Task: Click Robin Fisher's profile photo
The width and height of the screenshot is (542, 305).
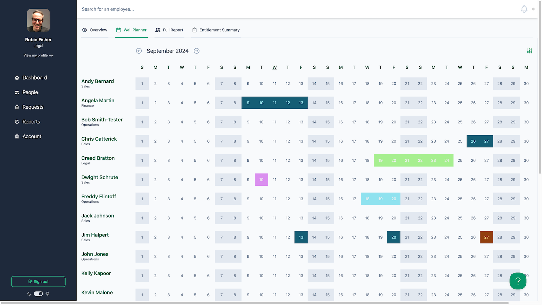Action: pos(38,20)
